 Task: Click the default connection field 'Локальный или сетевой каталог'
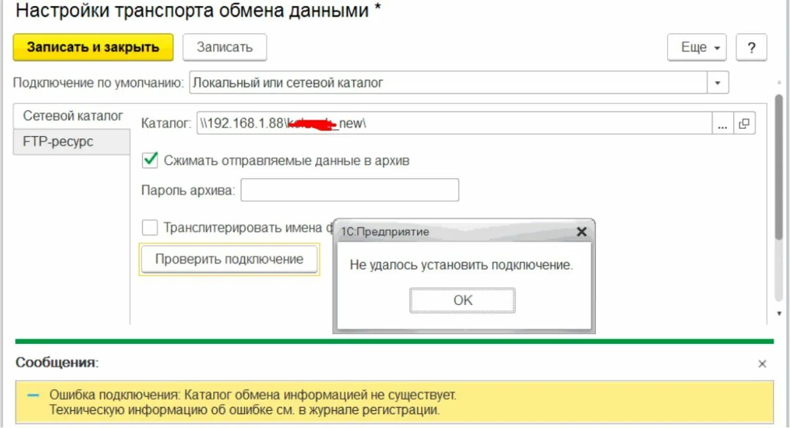coord(448,83)
